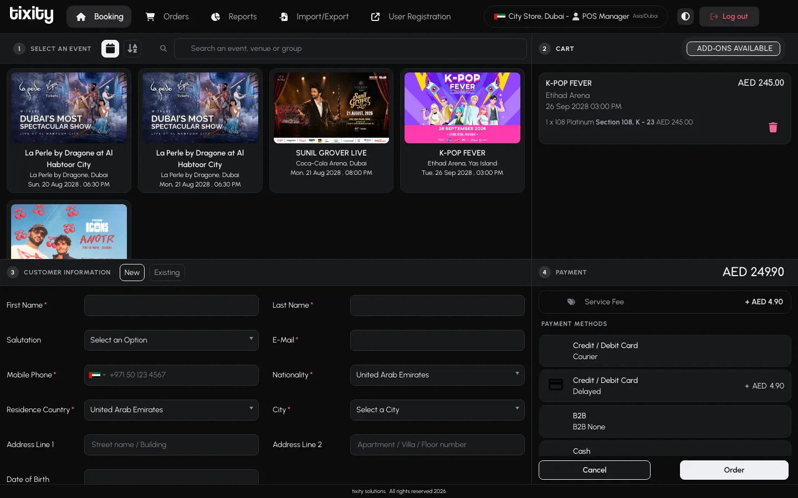Click the sort events icon
Image resolution: width=798 pixels, height=498 pixels.
pyautogui.click(x=132, y=49)
